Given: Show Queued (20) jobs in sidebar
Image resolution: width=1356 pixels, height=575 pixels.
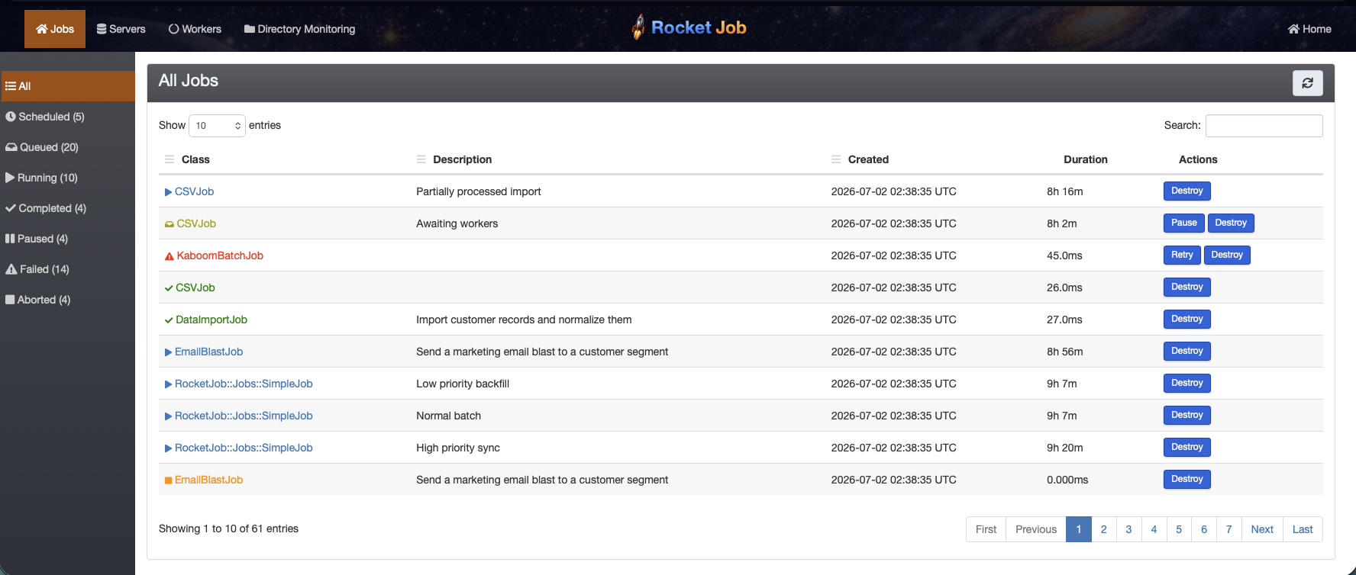Looking at the screenshot, I should click(42, 147).
